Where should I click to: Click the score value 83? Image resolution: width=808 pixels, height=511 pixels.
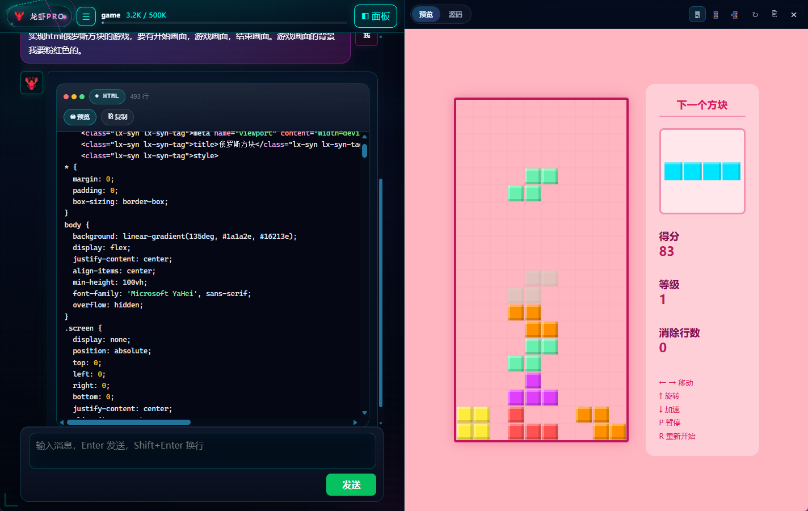[x=667, y=251]
